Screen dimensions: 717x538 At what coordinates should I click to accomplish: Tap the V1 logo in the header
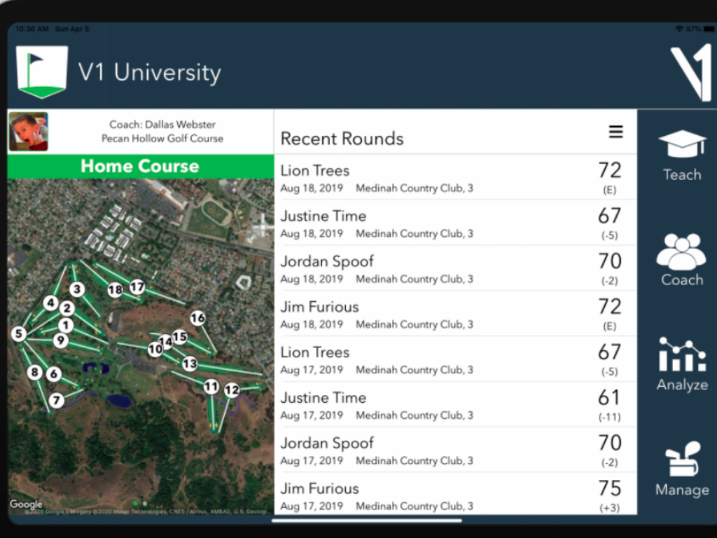coord(691,72)
